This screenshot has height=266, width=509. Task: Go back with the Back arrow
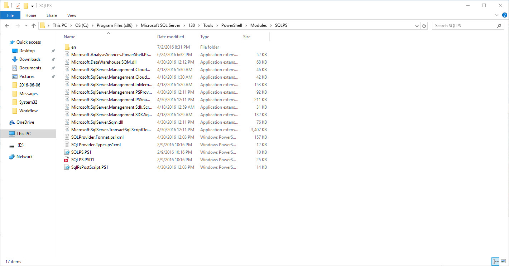[x=7, y=26]
